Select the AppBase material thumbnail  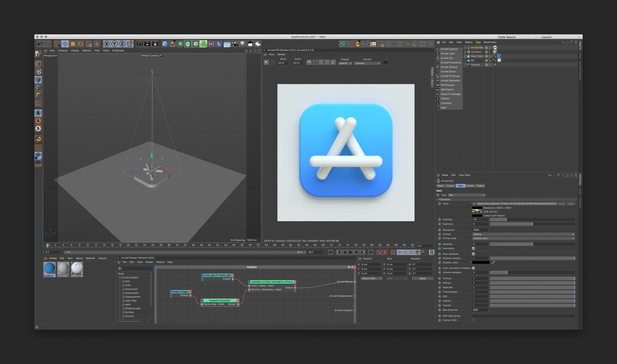pyautogui.click(x=49, y=269)
